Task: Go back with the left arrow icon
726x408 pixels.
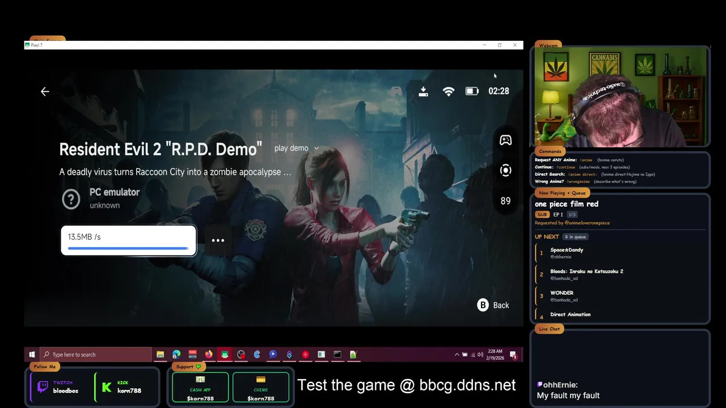Action: (x=45, y=91)
